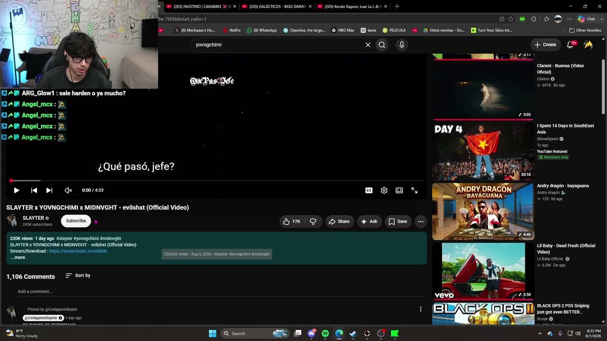
Task: Open the Andry dragón - bayaguana thumbnail
Action: click(x=483, y=212)
